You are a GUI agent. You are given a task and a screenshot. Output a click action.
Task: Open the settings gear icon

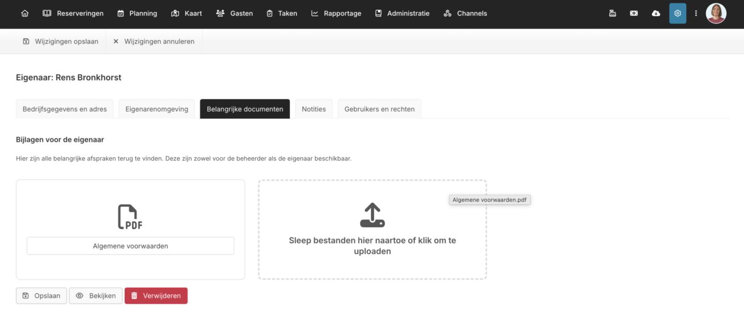[677, 13]
